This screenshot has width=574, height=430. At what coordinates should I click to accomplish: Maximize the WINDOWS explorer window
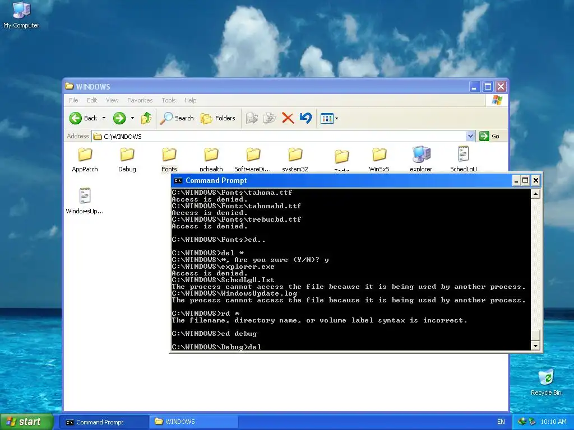488,87
